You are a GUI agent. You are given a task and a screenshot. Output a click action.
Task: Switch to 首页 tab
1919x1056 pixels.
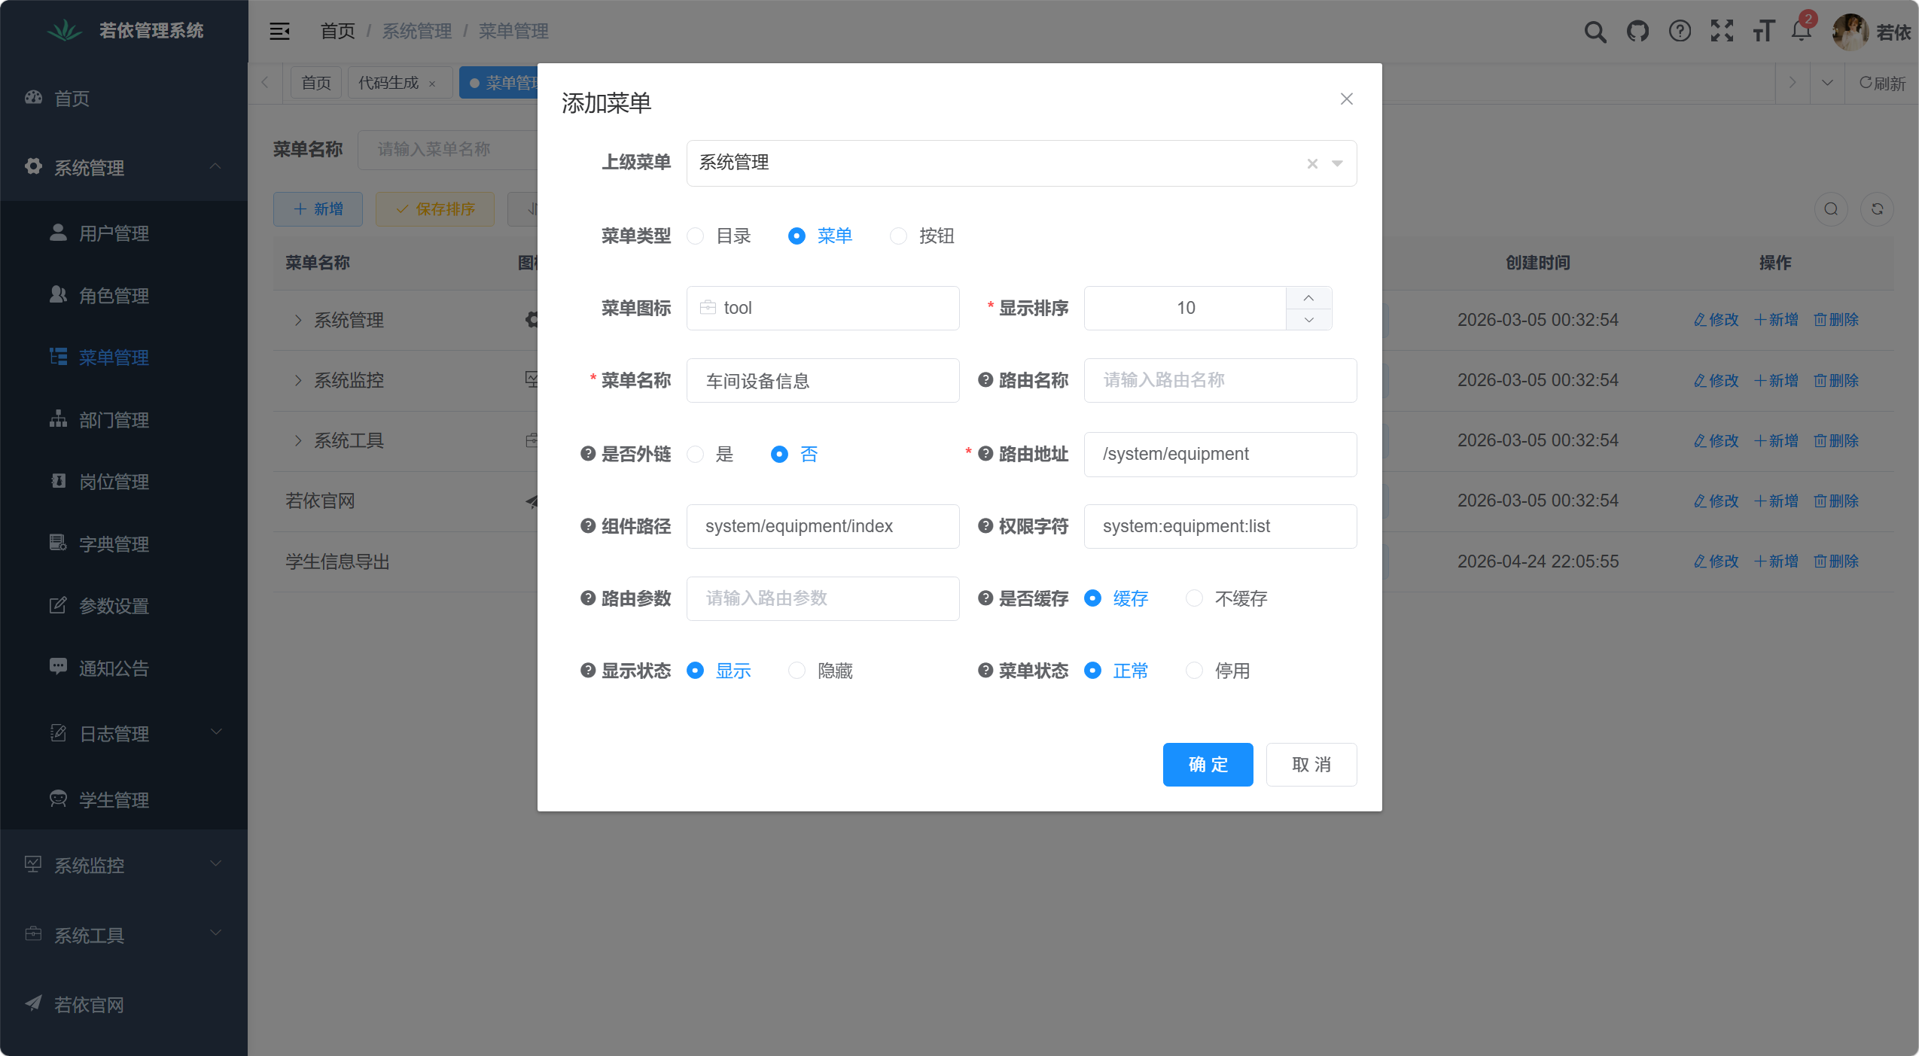click(316, 83)
